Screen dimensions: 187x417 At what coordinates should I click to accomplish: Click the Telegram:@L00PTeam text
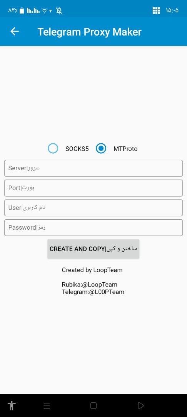tap(93, 292)
